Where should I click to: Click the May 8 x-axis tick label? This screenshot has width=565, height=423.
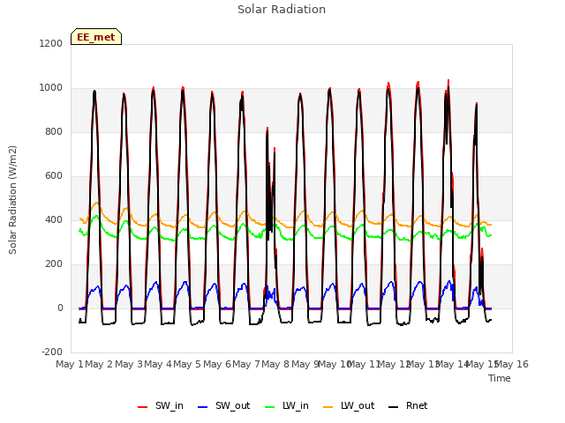pyautogui.click(x=275, y=365)
